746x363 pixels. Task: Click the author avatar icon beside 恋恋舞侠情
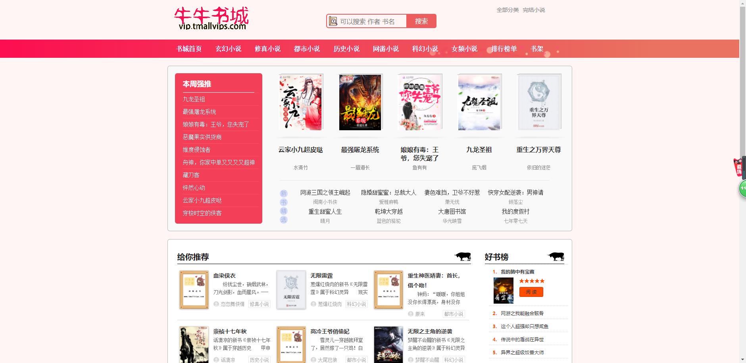[216, 304]
